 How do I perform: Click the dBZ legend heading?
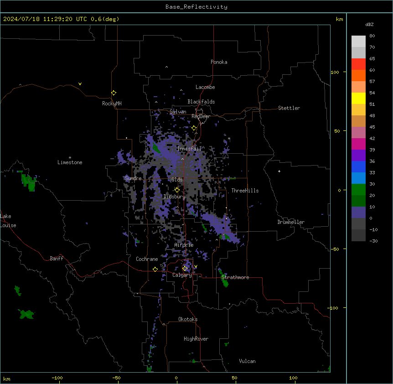pos(369,25)
